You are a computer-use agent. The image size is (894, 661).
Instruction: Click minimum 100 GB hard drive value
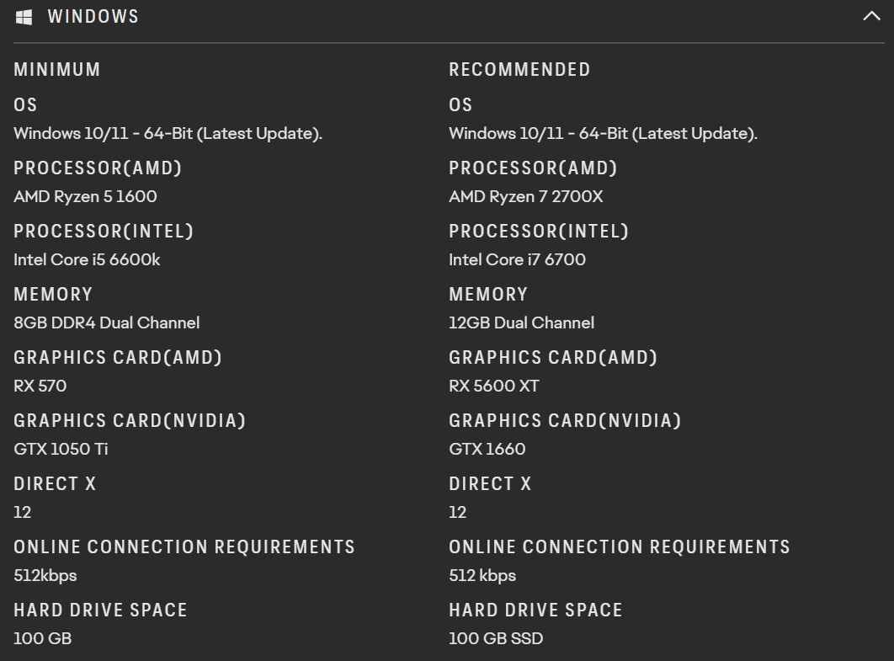tap(43, 639)
